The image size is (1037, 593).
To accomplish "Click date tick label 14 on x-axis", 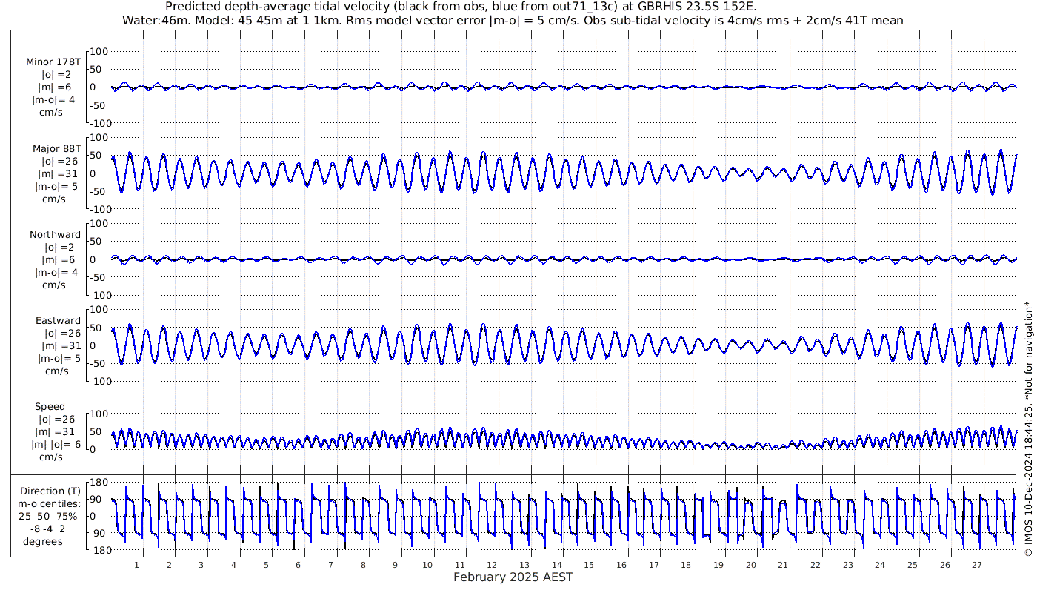I will (557, 565).
